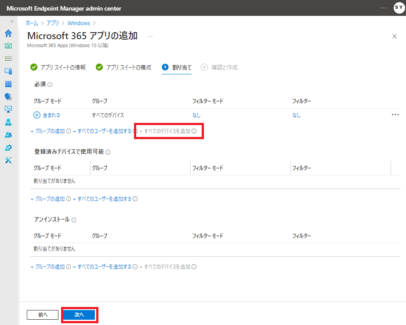The image size is (406, 325).
Task: Click フィルター モード header in 登録済みデバイス table
Action: click(x=208, y=168)
